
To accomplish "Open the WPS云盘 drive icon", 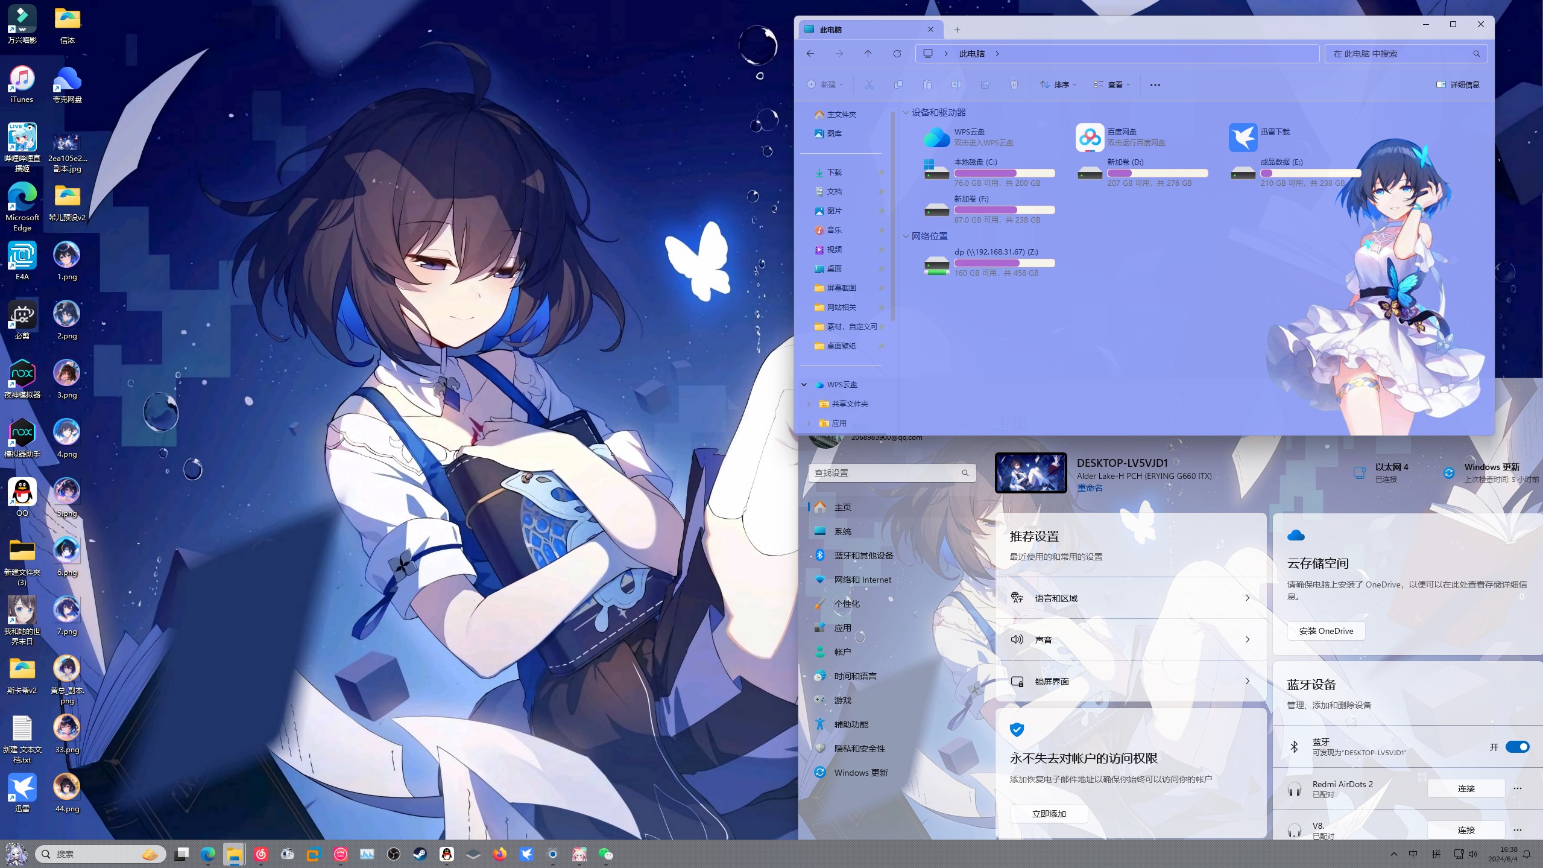I will (x=936, y=138).
